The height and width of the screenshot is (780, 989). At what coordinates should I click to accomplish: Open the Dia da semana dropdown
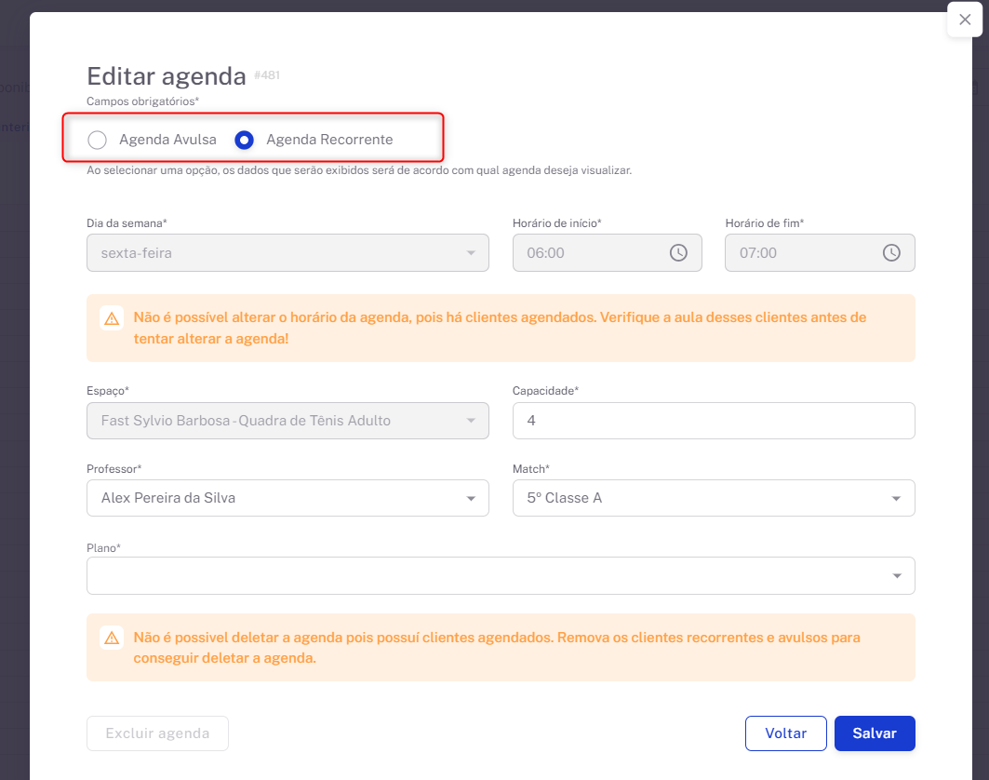pyautogui.click(x=287, y=253)
